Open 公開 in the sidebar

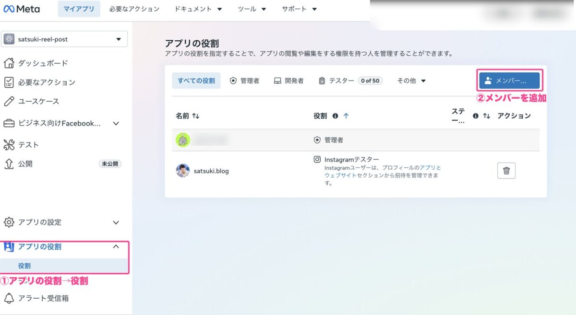[x=25, y=164]
